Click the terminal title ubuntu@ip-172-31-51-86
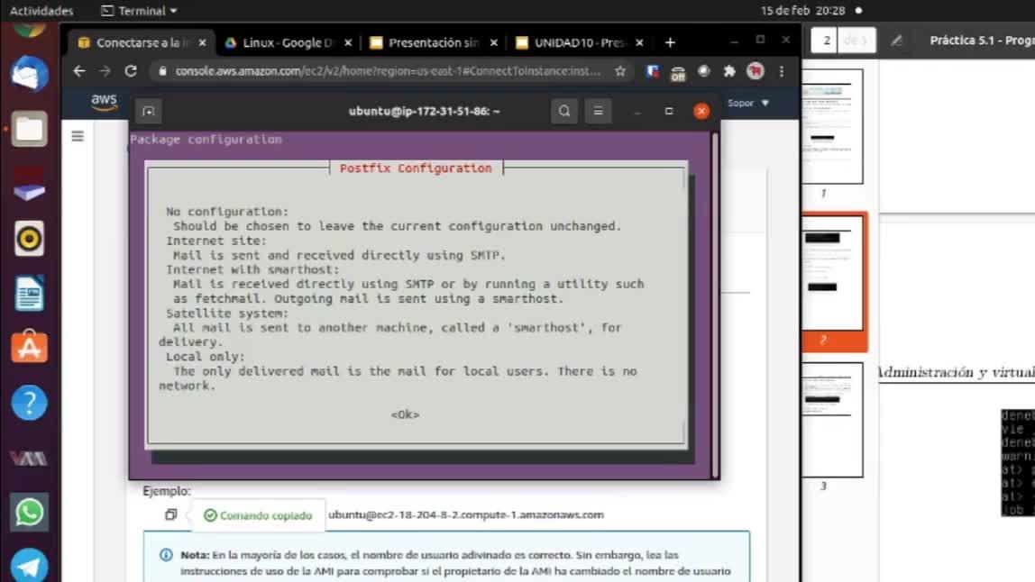 click(424, 111)
